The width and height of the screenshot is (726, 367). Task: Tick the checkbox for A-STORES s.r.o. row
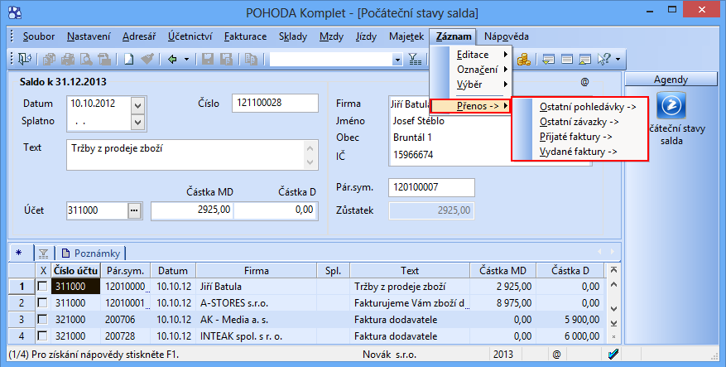(42, 303)
